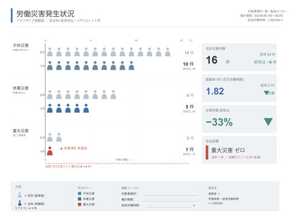290x218 pixels.
Task: Click the last gray person icon in 不休災害 row
Action: pos(167,52)
